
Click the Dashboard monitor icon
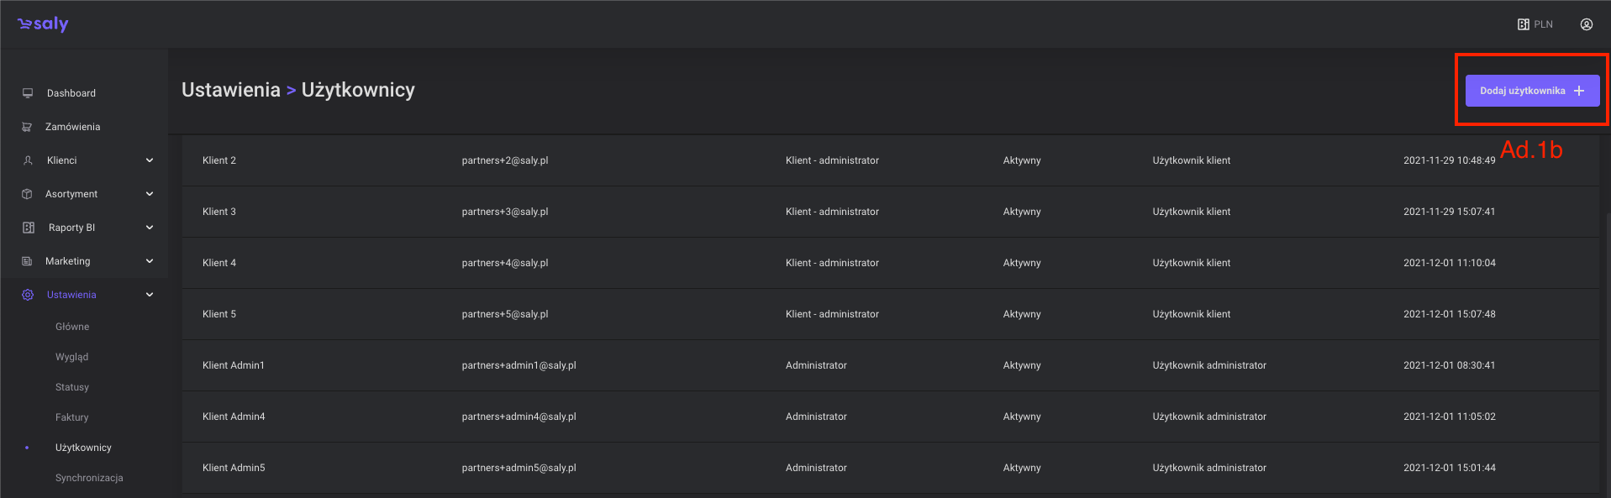point(28,93)
